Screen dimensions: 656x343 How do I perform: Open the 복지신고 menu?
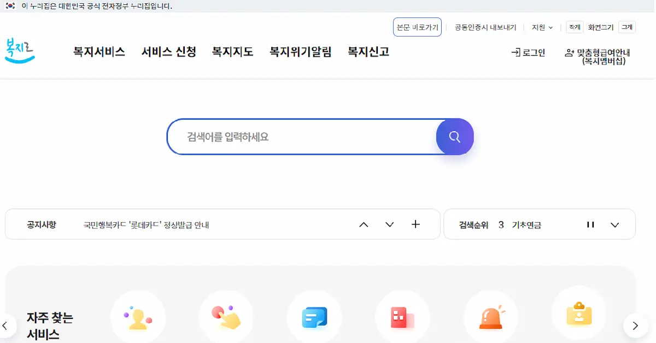pos(368,52)
